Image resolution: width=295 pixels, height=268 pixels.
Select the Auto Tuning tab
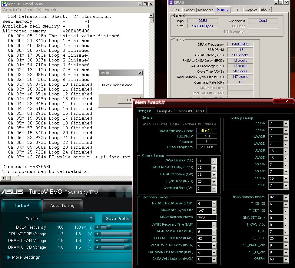pos(62,205)
